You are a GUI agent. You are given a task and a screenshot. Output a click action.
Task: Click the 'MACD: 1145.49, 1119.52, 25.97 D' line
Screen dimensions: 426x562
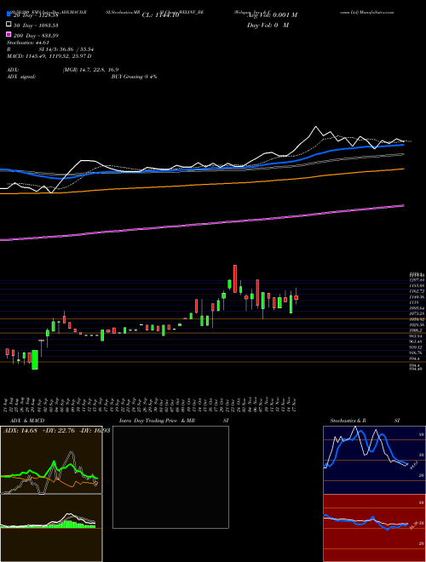pos(49,56)
